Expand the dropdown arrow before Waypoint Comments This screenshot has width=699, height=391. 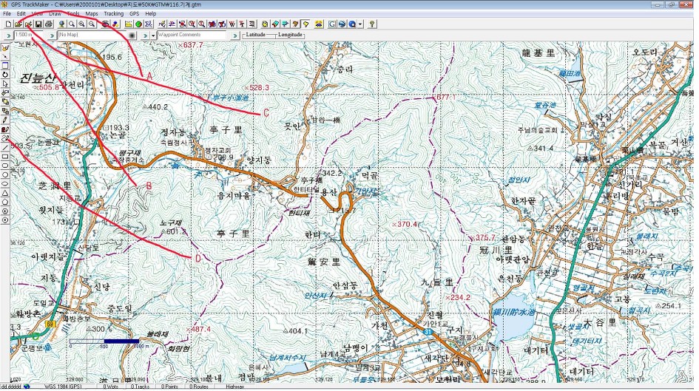[x=153, y=35]
